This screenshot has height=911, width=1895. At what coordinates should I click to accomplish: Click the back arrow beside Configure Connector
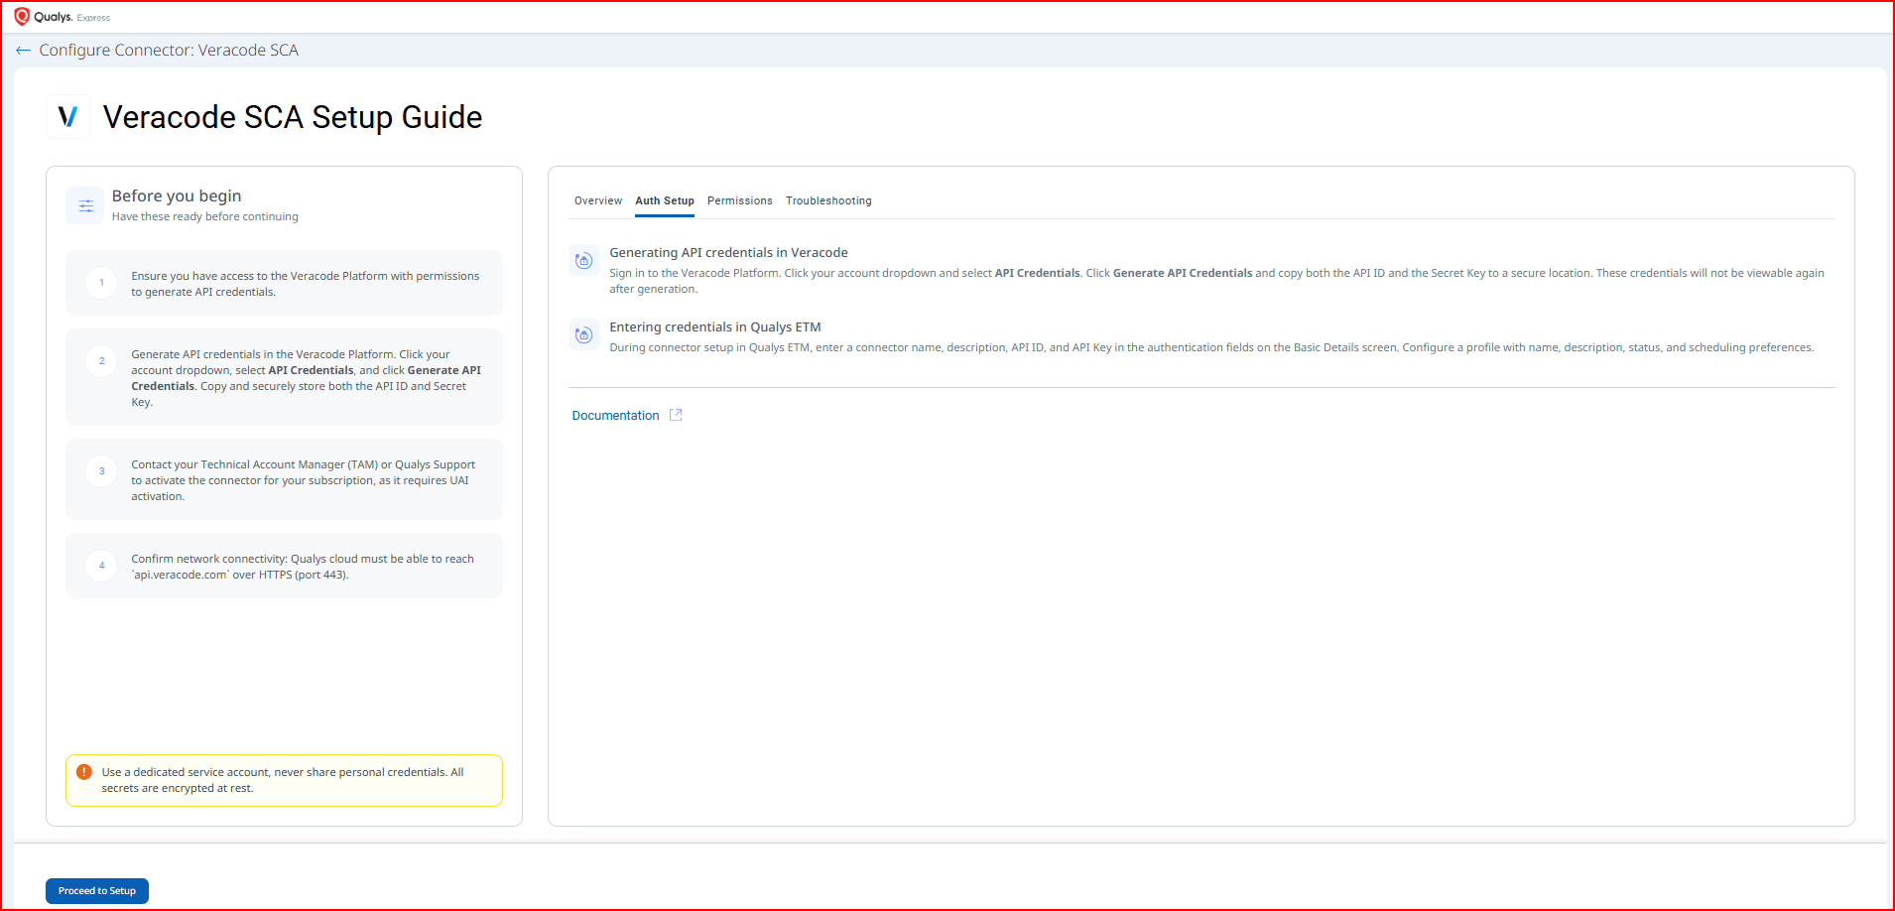coord(23,51)
